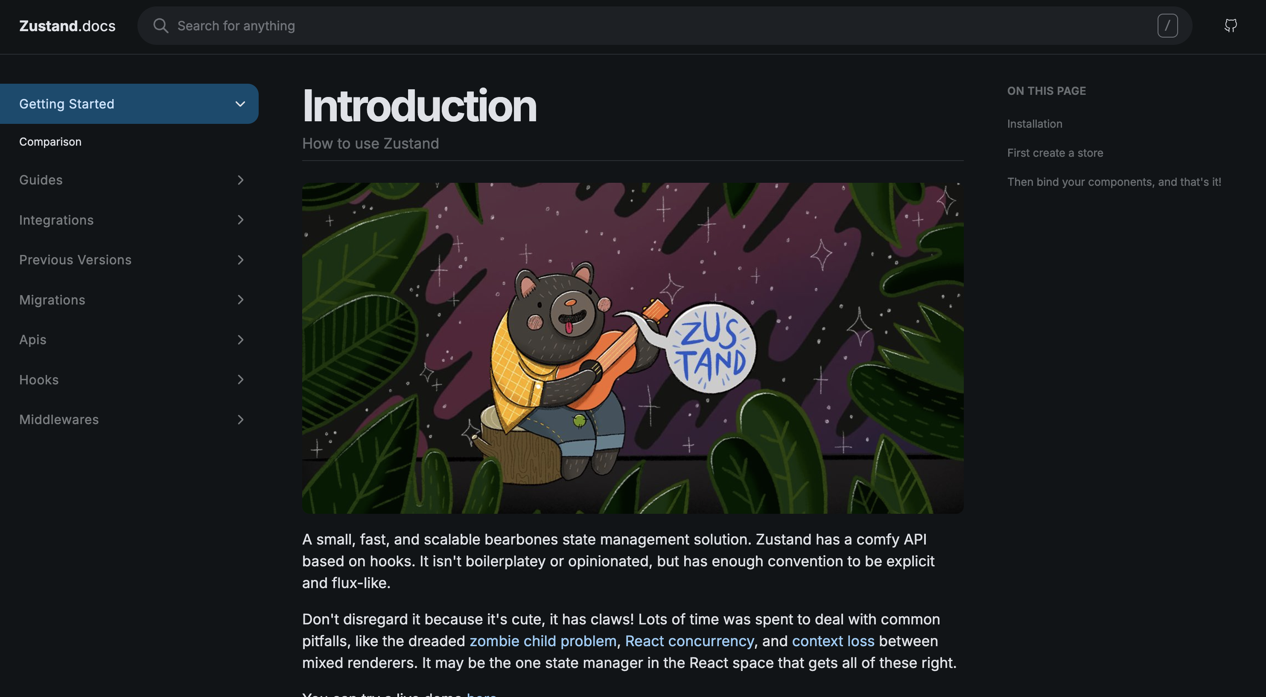The width and height of the screenshot is (1266, 697).
Task: Open the GitHub repository icon
Action: click(1230, 26)
